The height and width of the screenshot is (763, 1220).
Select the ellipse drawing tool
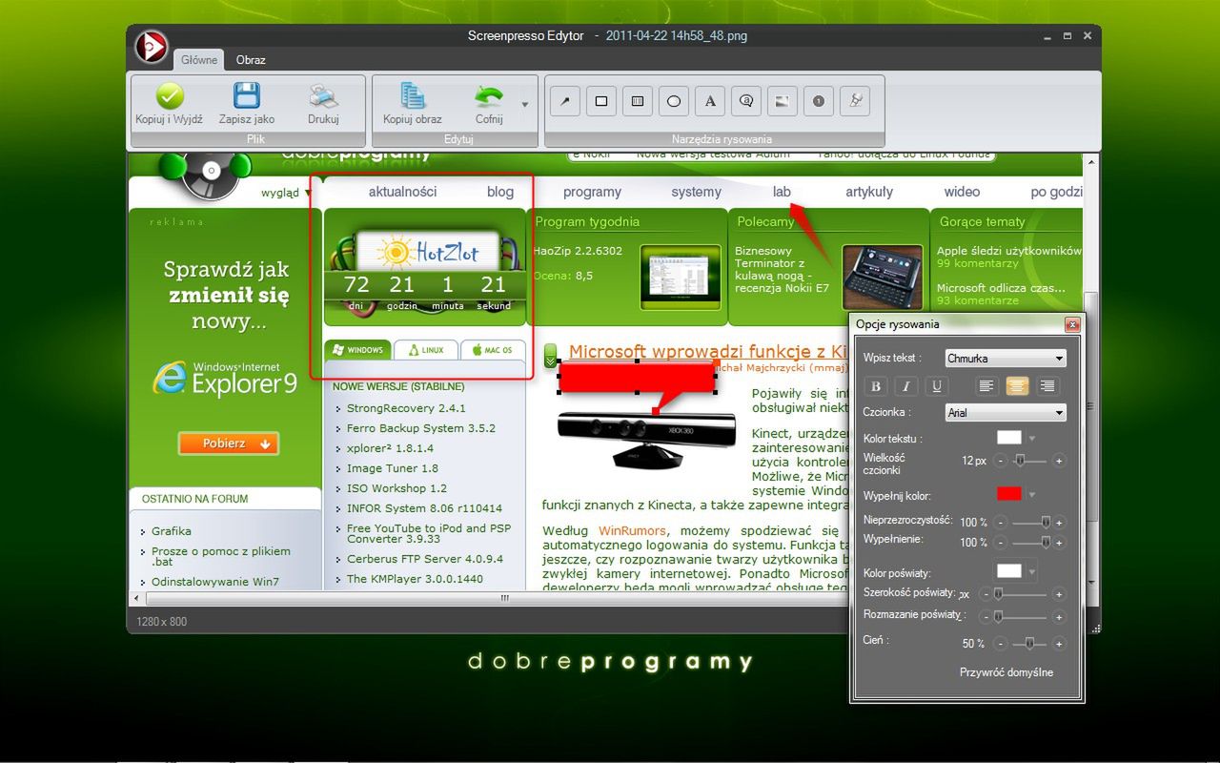coord(674,100)
